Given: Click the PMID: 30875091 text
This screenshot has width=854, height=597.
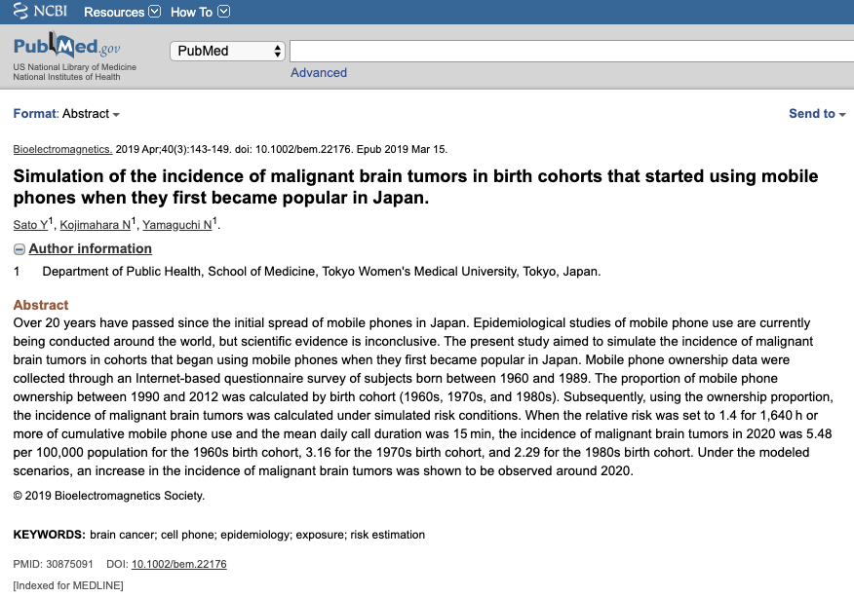Looking at the screenshot, I should click(x=54, y=564).
